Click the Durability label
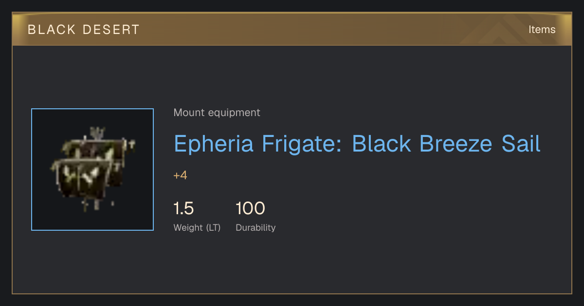Image resolution: width=584 pixels, height=306 pixels. [x=255, y=228]
